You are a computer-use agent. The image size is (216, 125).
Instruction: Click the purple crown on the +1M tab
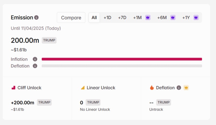148,18
